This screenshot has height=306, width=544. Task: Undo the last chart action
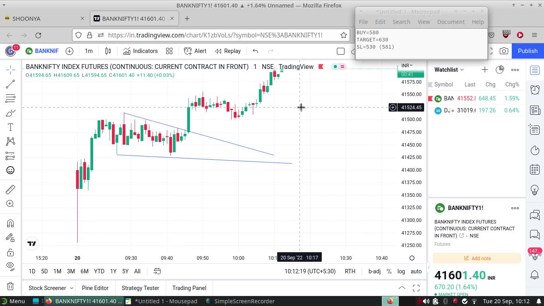[x=256, y=51]
